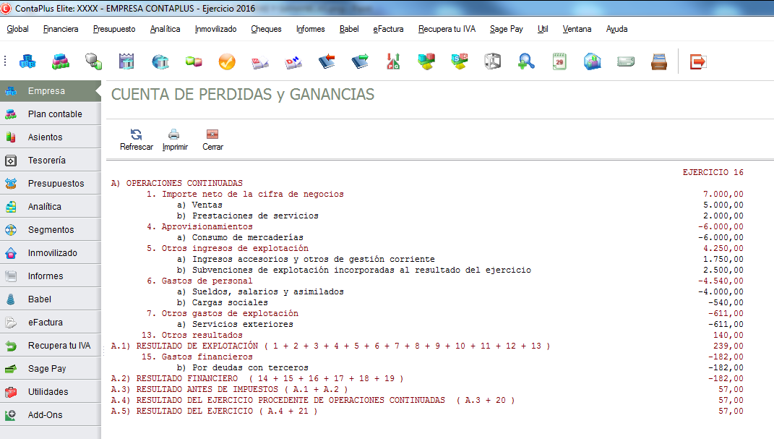The height and width of the screenshot is (439, 774).
Task: Click the blue cubes Empresa toolbar icon
Action: click(x=27, y=61)
